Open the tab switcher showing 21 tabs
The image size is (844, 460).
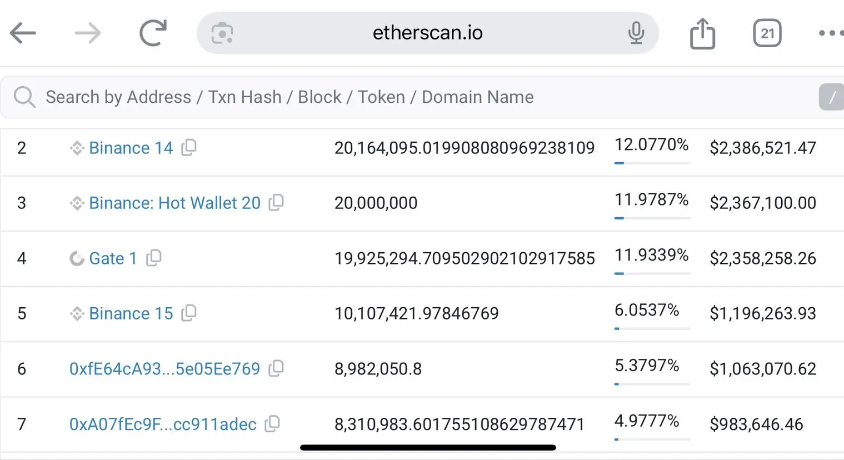pyautogui.click(x=767, y=33)
